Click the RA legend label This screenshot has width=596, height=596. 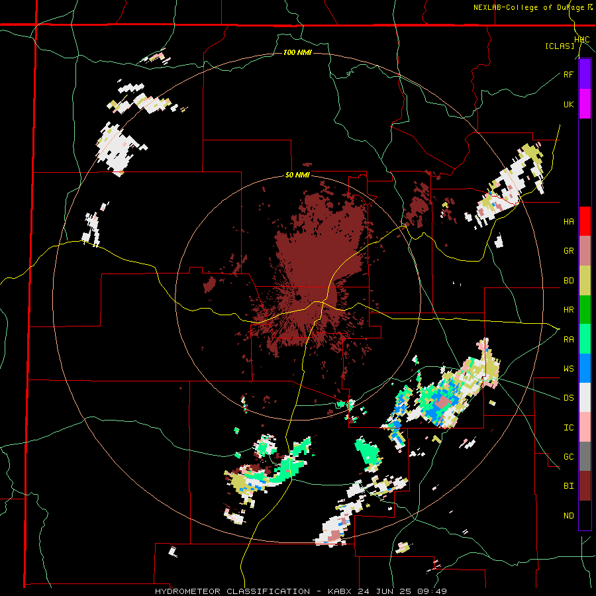click(569, 340)
